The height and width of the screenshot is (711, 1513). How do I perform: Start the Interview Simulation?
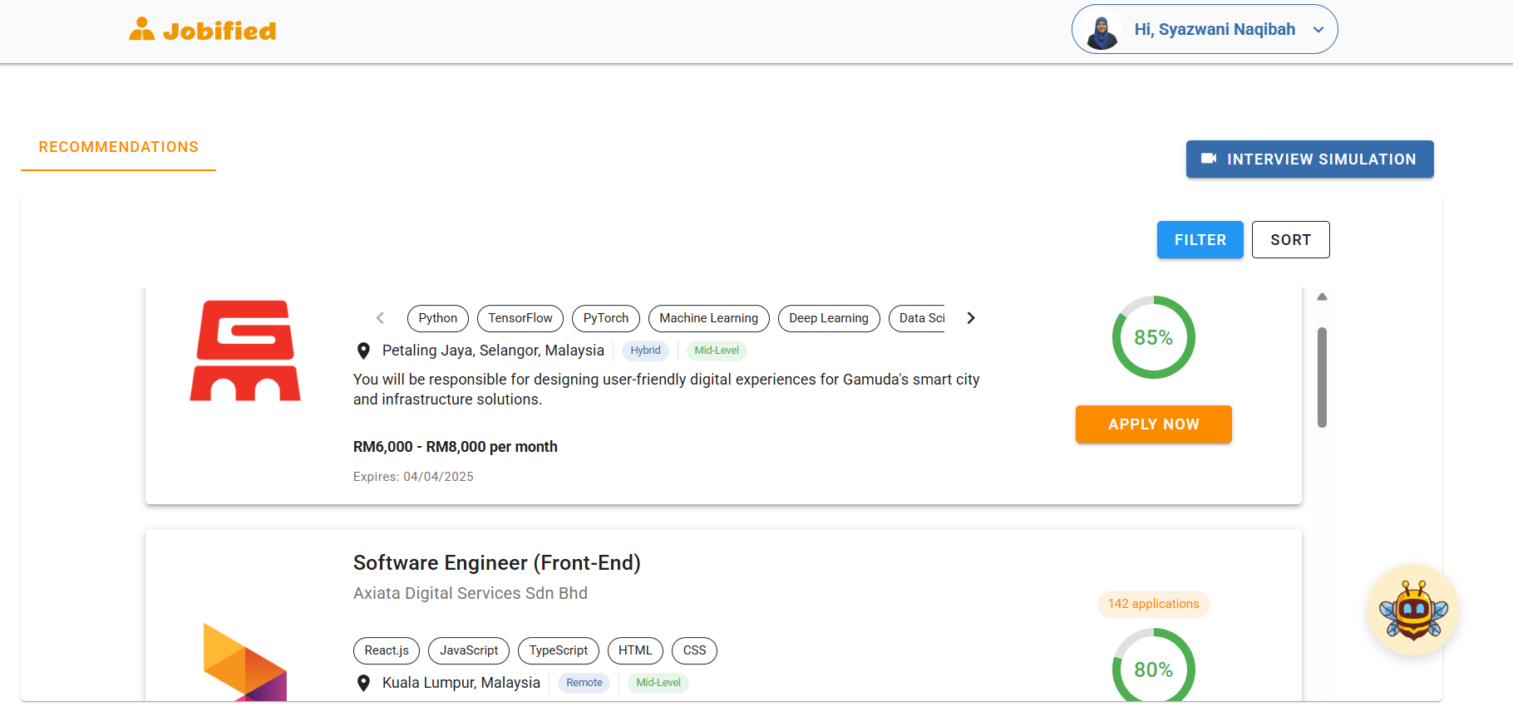pos(1309,159)
